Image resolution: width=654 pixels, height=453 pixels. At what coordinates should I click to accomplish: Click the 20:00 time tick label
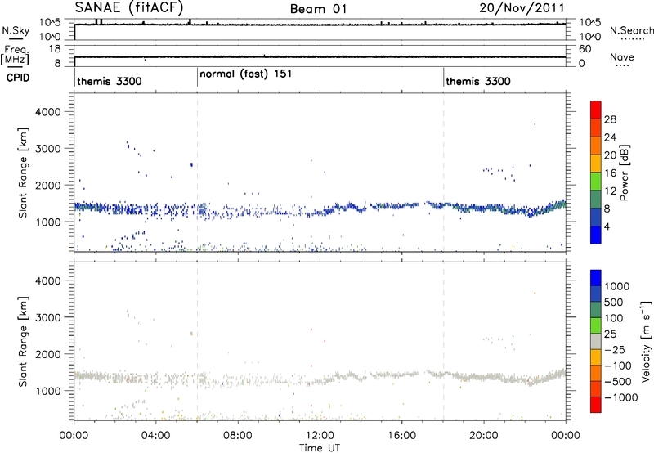pyautogui.click(x=483, y=436)
